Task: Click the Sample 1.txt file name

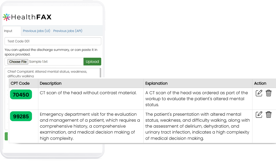Action: tap(38, 62)
